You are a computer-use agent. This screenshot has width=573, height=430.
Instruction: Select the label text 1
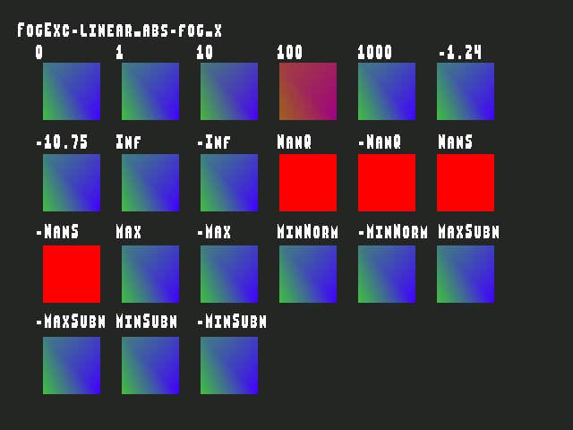(119, 52)
